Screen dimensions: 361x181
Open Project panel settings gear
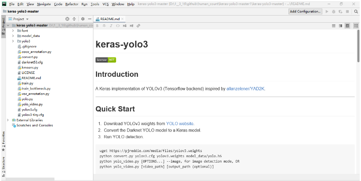[x=83, y=19]
